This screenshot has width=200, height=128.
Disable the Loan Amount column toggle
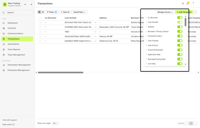180,45
